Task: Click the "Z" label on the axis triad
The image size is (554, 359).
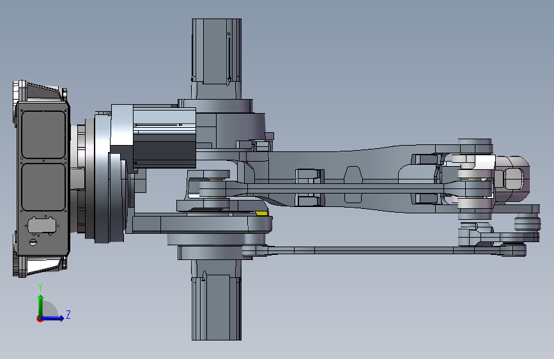Action: [x=68, y=314]
